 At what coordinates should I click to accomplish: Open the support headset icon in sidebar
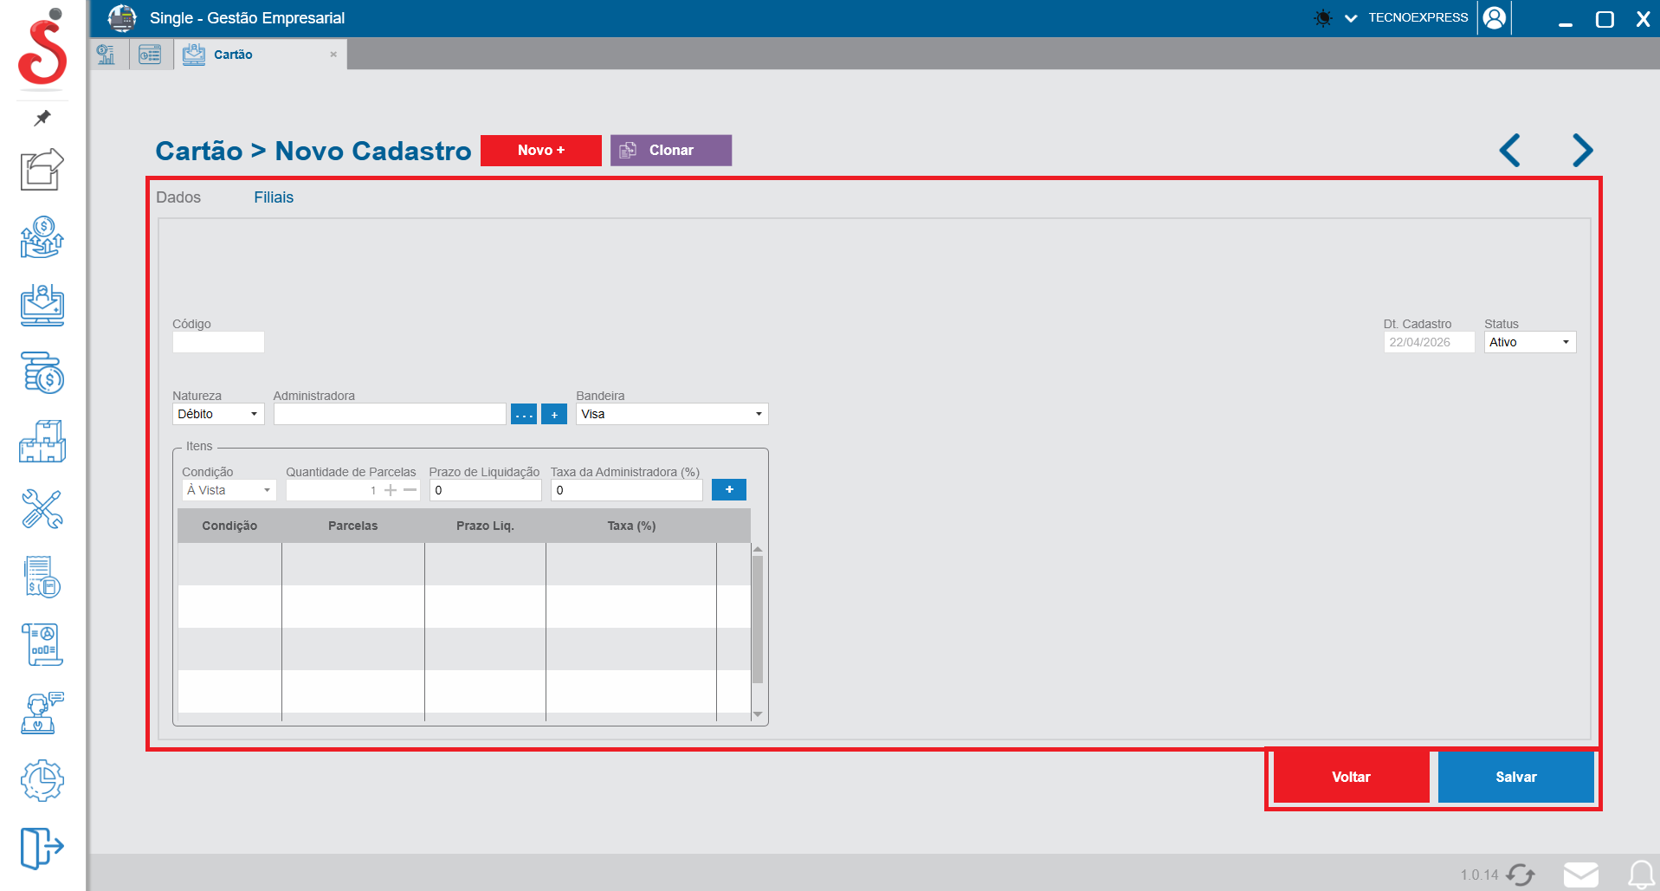(x=42, y=713)
